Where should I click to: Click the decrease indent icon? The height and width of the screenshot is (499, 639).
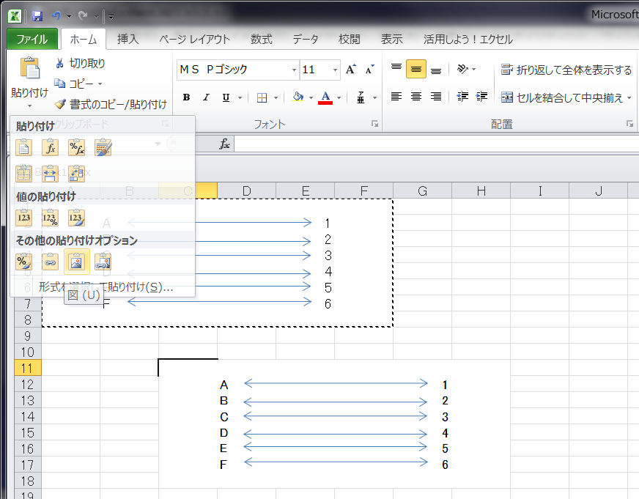[462, 97]
